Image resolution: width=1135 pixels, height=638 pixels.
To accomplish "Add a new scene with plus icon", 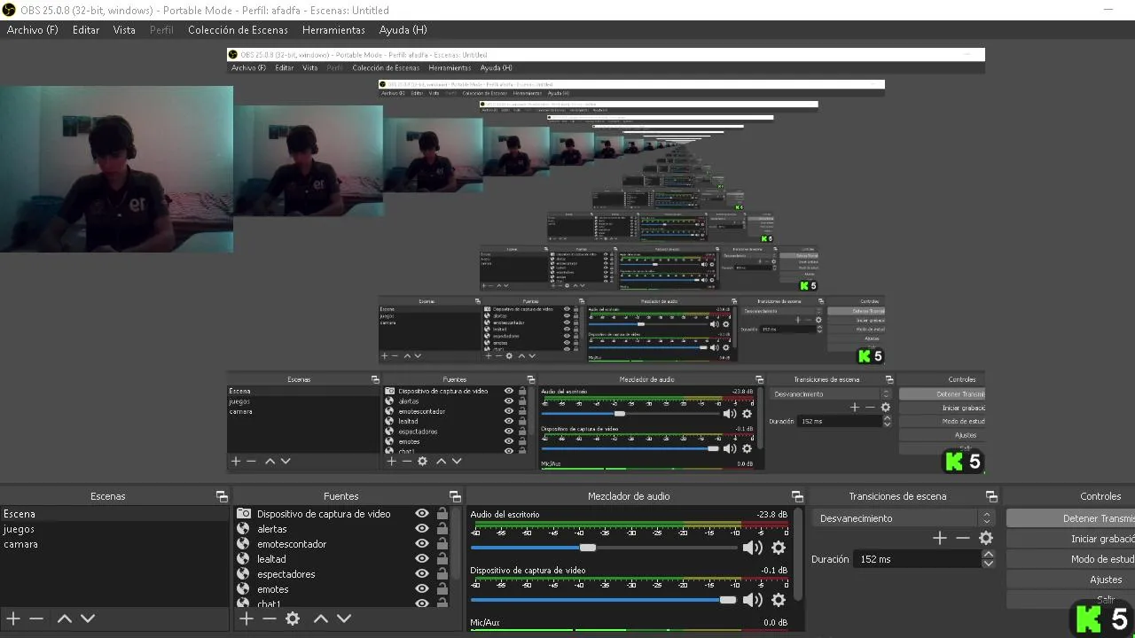I will click(13, 619).
